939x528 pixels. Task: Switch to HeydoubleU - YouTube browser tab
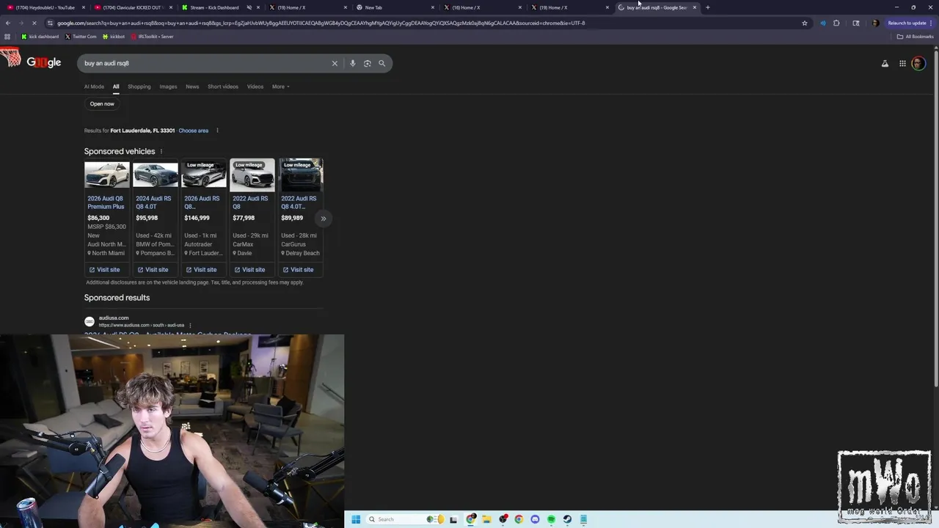pyautogui.click(x=44, y=7)
